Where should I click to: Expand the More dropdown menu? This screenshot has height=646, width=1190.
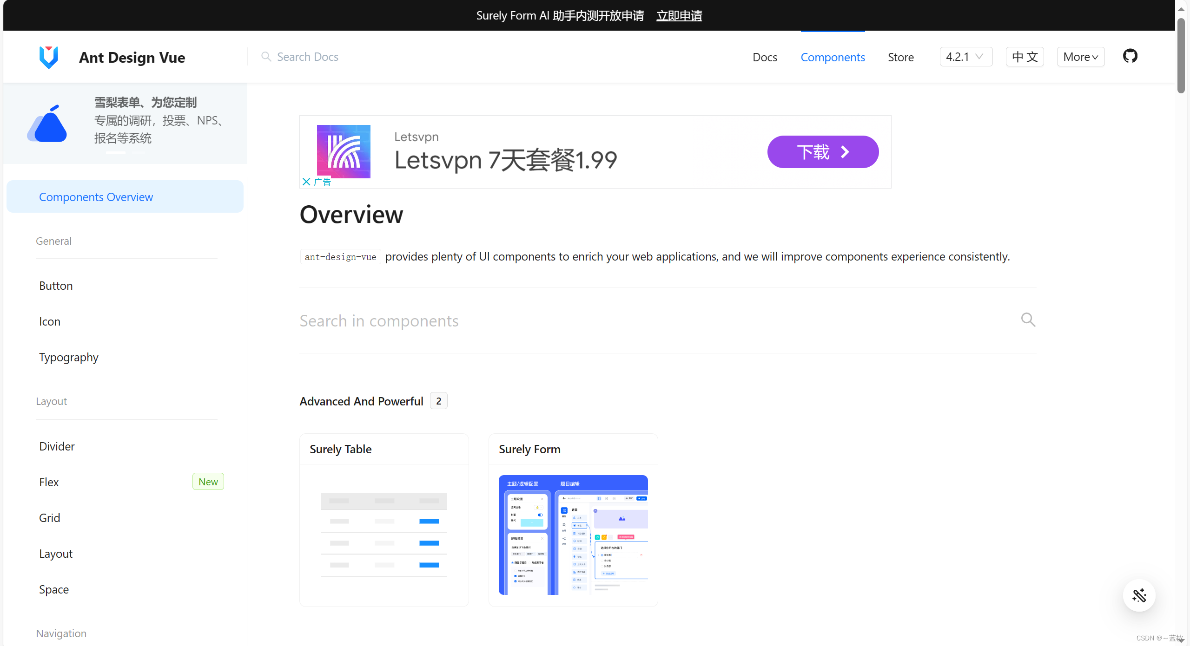coord(1081,57)
